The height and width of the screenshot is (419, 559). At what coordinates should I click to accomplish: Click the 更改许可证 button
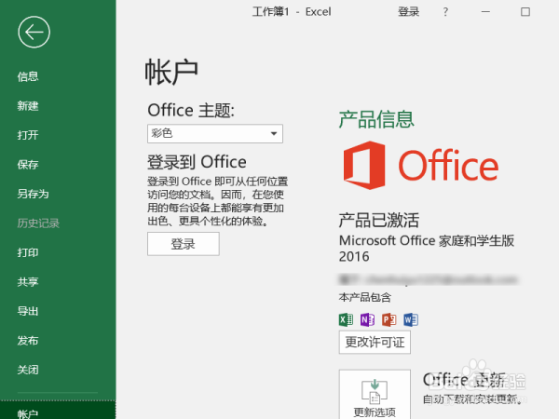click(375, 343)
